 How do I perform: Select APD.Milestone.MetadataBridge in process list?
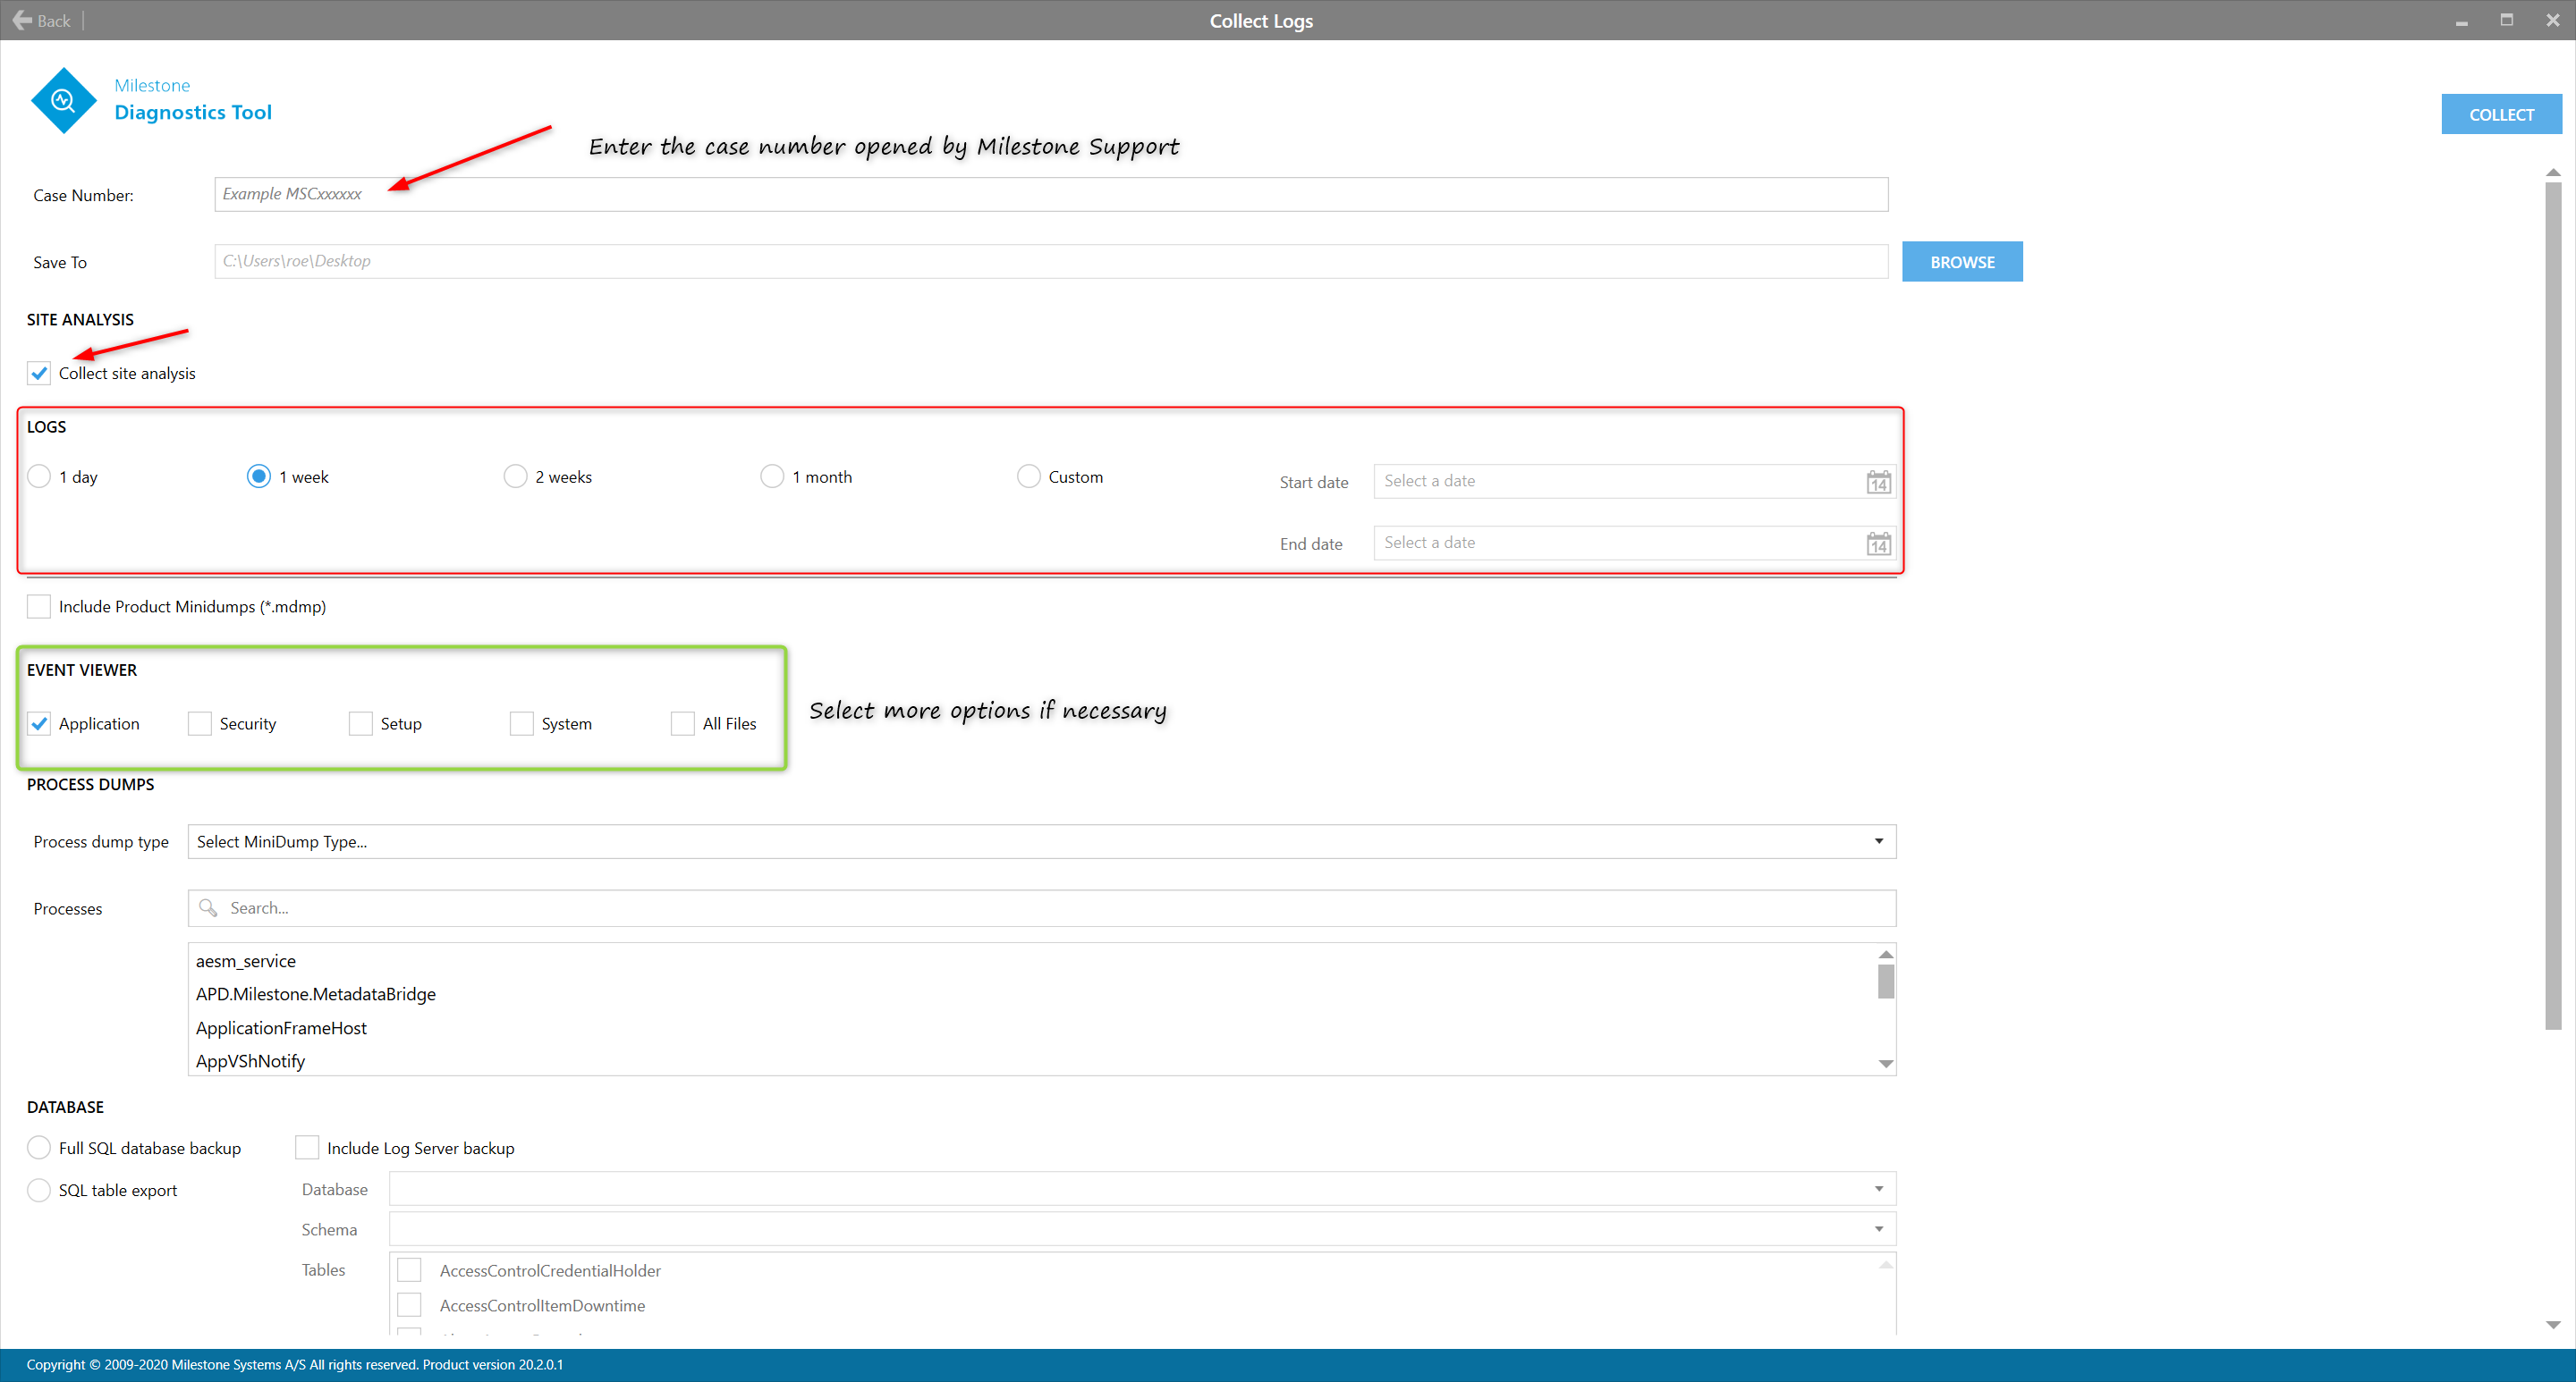click(316, 994)
